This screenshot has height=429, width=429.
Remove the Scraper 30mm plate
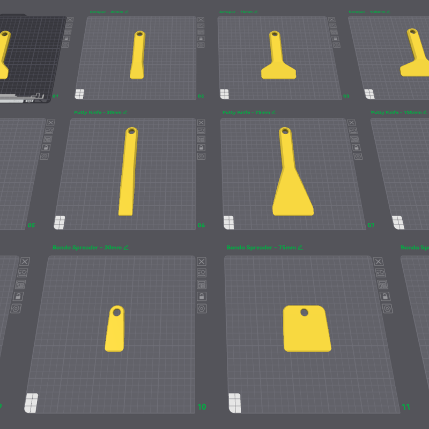click(201, 20)
